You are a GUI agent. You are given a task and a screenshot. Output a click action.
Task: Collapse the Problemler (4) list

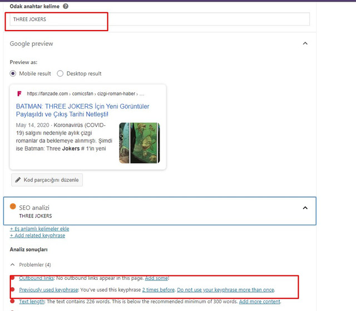tap(13, 265)
